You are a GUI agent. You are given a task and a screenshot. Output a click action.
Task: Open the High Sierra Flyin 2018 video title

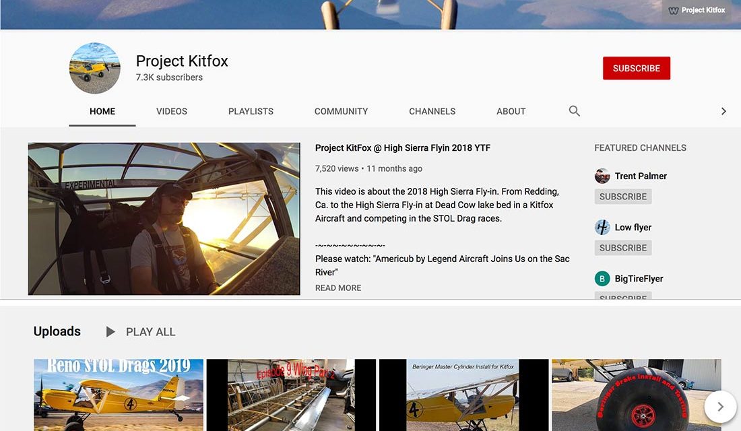(x=403, y=147)
